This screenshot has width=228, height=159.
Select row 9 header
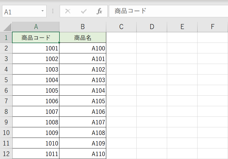(x=6, y=122)
